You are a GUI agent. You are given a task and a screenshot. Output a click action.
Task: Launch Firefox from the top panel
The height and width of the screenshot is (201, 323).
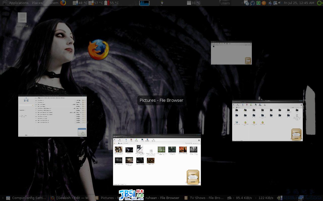click(x=63, y=3)
